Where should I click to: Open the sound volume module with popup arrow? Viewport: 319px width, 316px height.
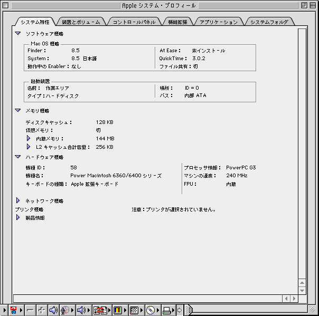(x=83, y=310)
